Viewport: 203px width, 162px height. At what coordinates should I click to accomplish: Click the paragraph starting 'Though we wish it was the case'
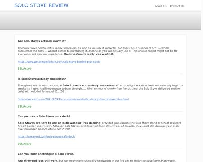coord(100,89)
